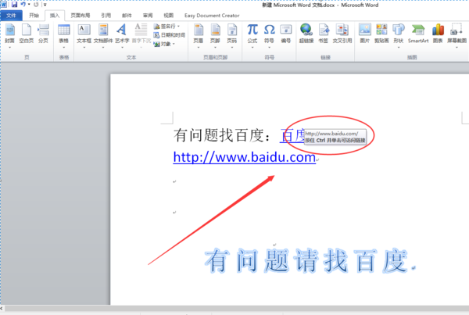The image size is (469, 315).
Task: Click the 页眉和页脚 group label
Action: [216, 57]
